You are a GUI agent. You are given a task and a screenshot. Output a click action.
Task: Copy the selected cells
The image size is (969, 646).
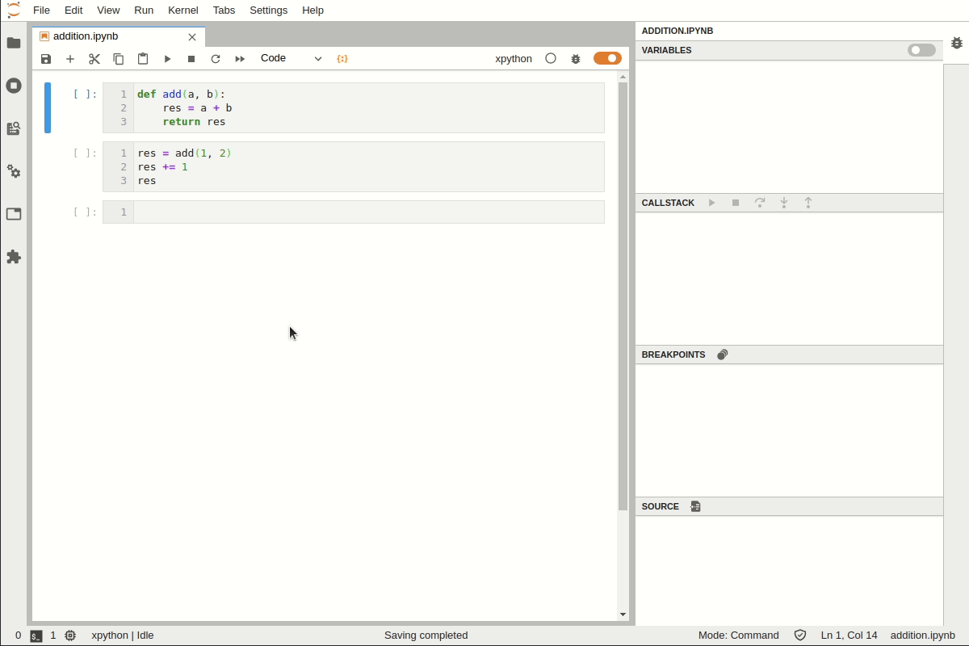(x=119, y=58)
